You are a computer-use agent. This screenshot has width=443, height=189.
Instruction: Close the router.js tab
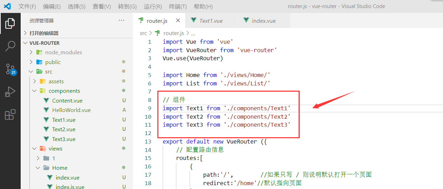pos(178,21)
